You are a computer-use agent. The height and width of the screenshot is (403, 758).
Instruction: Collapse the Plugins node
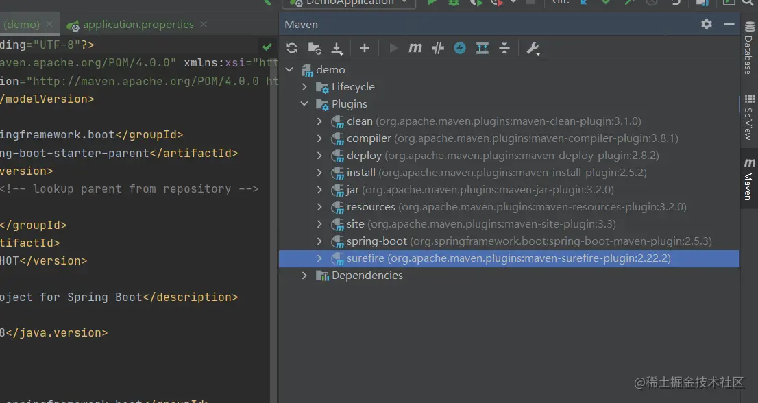(305, 104)
